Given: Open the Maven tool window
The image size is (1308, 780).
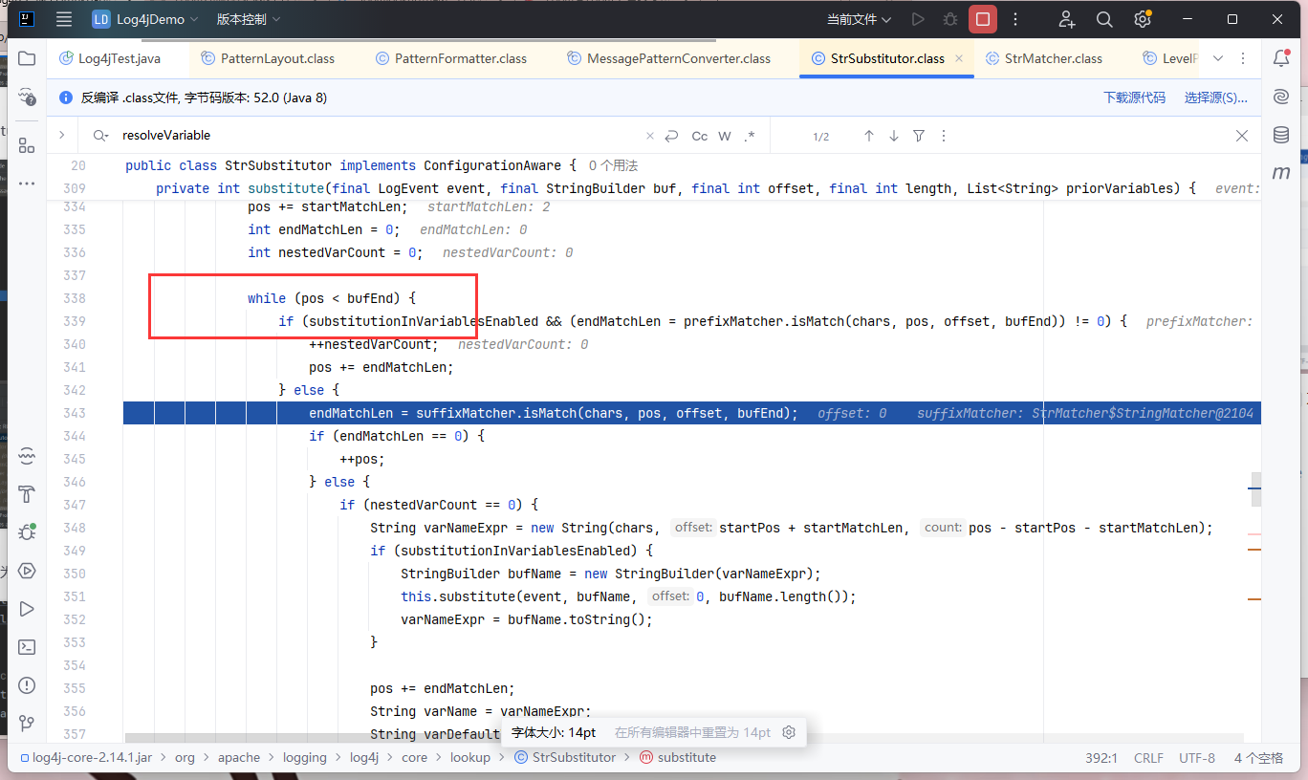Looking at the screenshot, I should tap(1281, 173).
